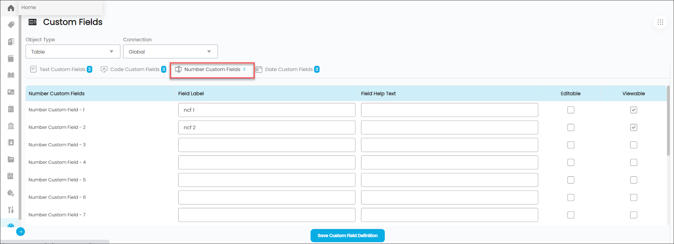The width and height of the screenshot is (674, 244).
Task: Click Field Help Text for Field - 4
Action: point(449,163)
